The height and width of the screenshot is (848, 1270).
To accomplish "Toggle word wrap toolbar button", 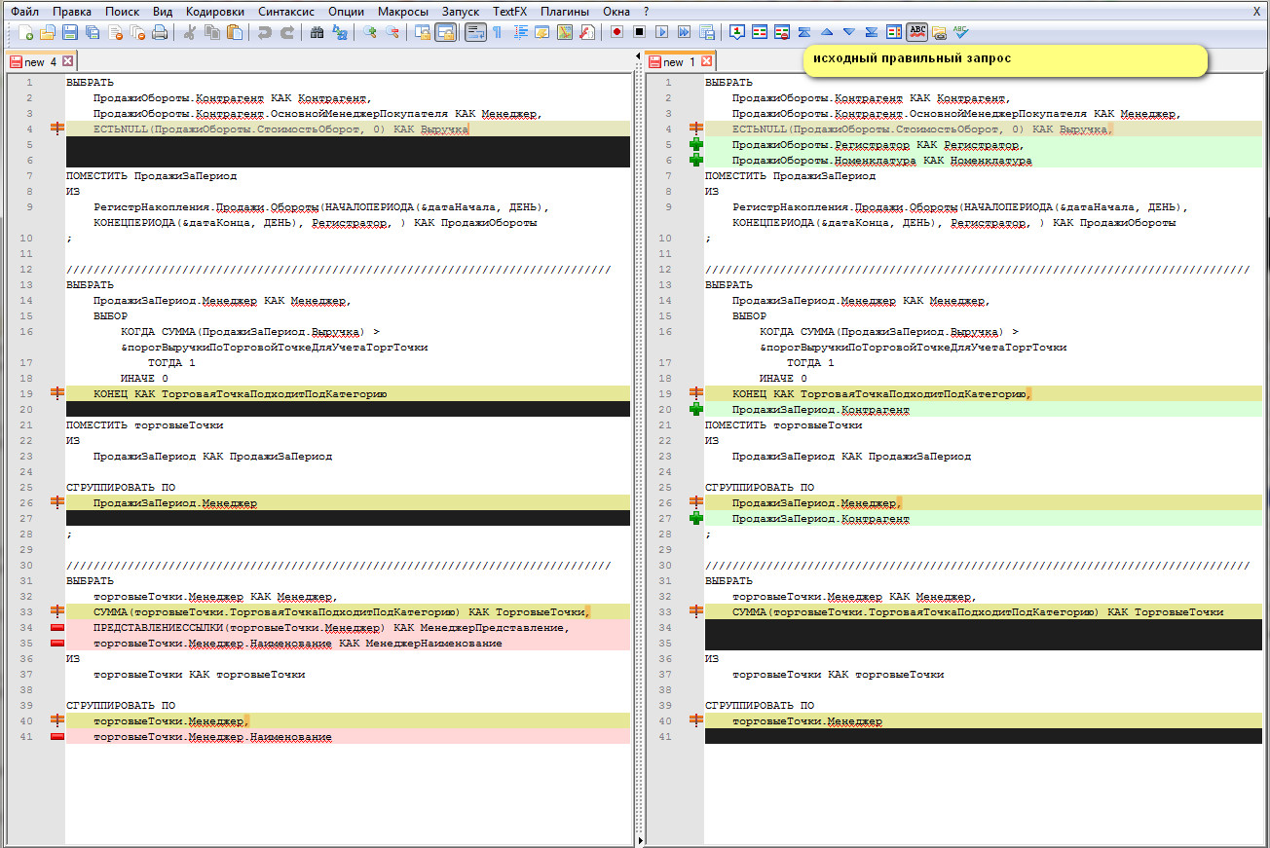I will pyautogui.click(x=475, y=32).
